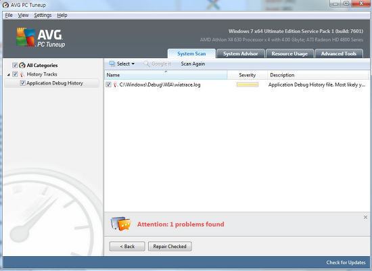Sort by the Description column header

(318, 75)
